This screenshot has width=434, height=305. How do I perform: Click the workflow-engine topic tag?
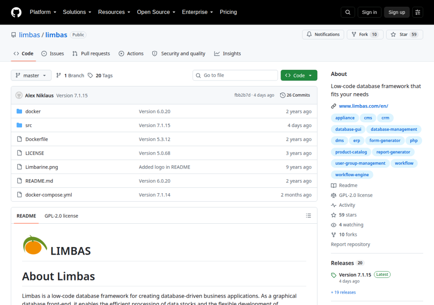[352, 175]
